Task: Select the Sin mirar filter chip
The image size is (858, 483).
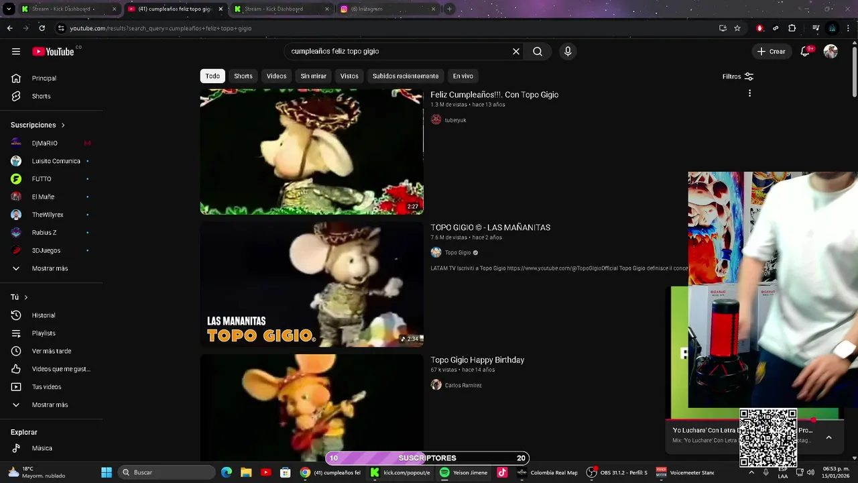Action: point(313,76)
